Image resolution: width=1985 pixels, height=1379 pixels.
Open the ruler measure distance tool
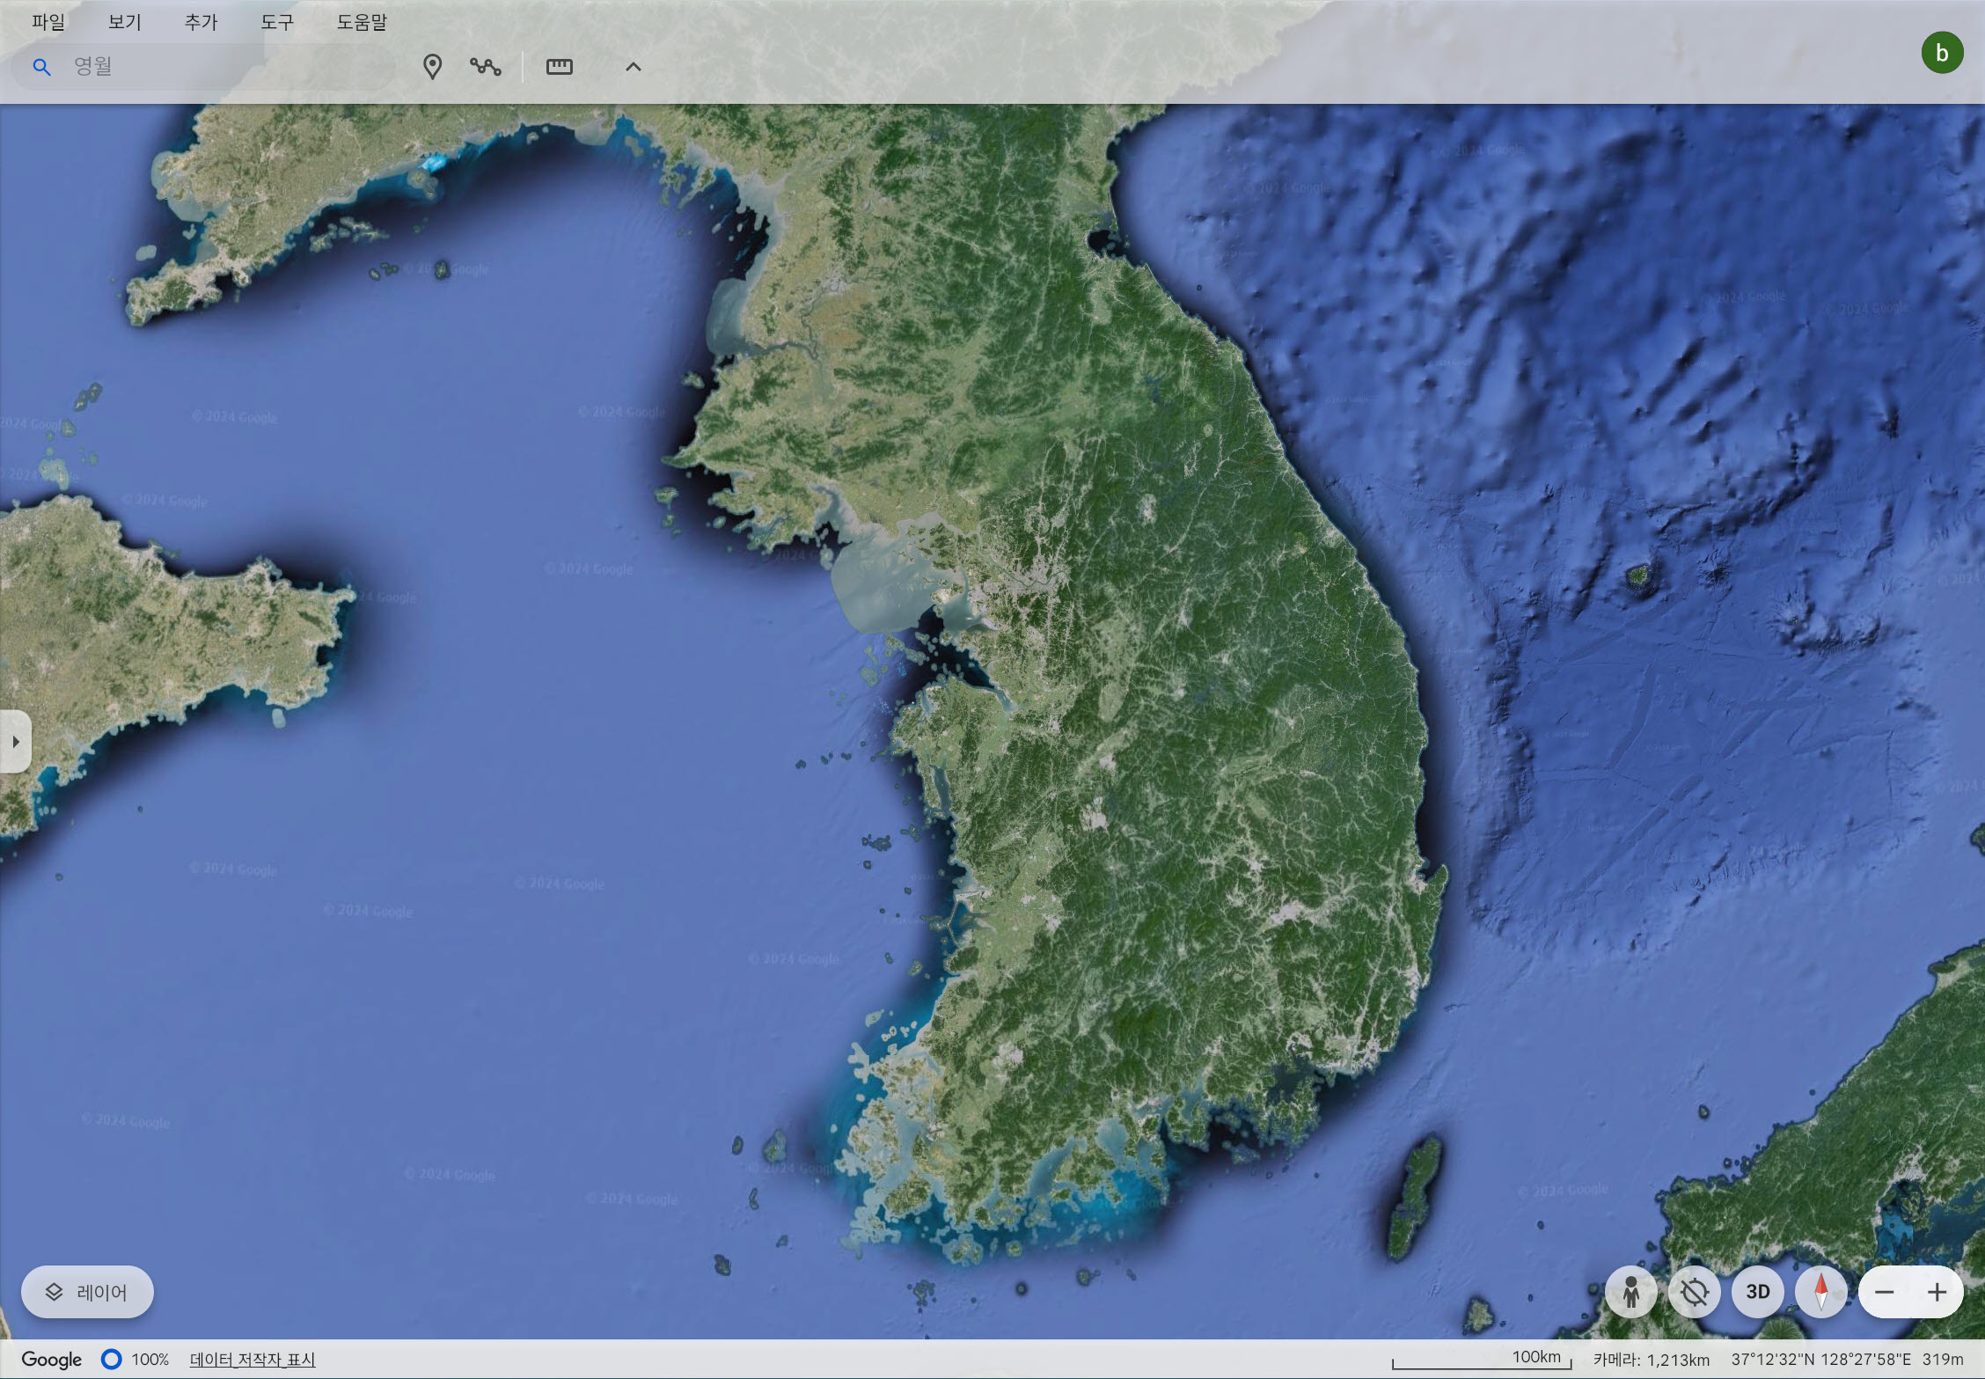point(559,67)
